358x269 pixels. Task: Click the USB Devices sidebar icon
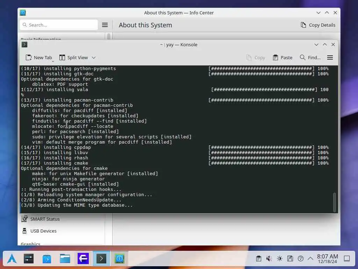pos(24,231)
